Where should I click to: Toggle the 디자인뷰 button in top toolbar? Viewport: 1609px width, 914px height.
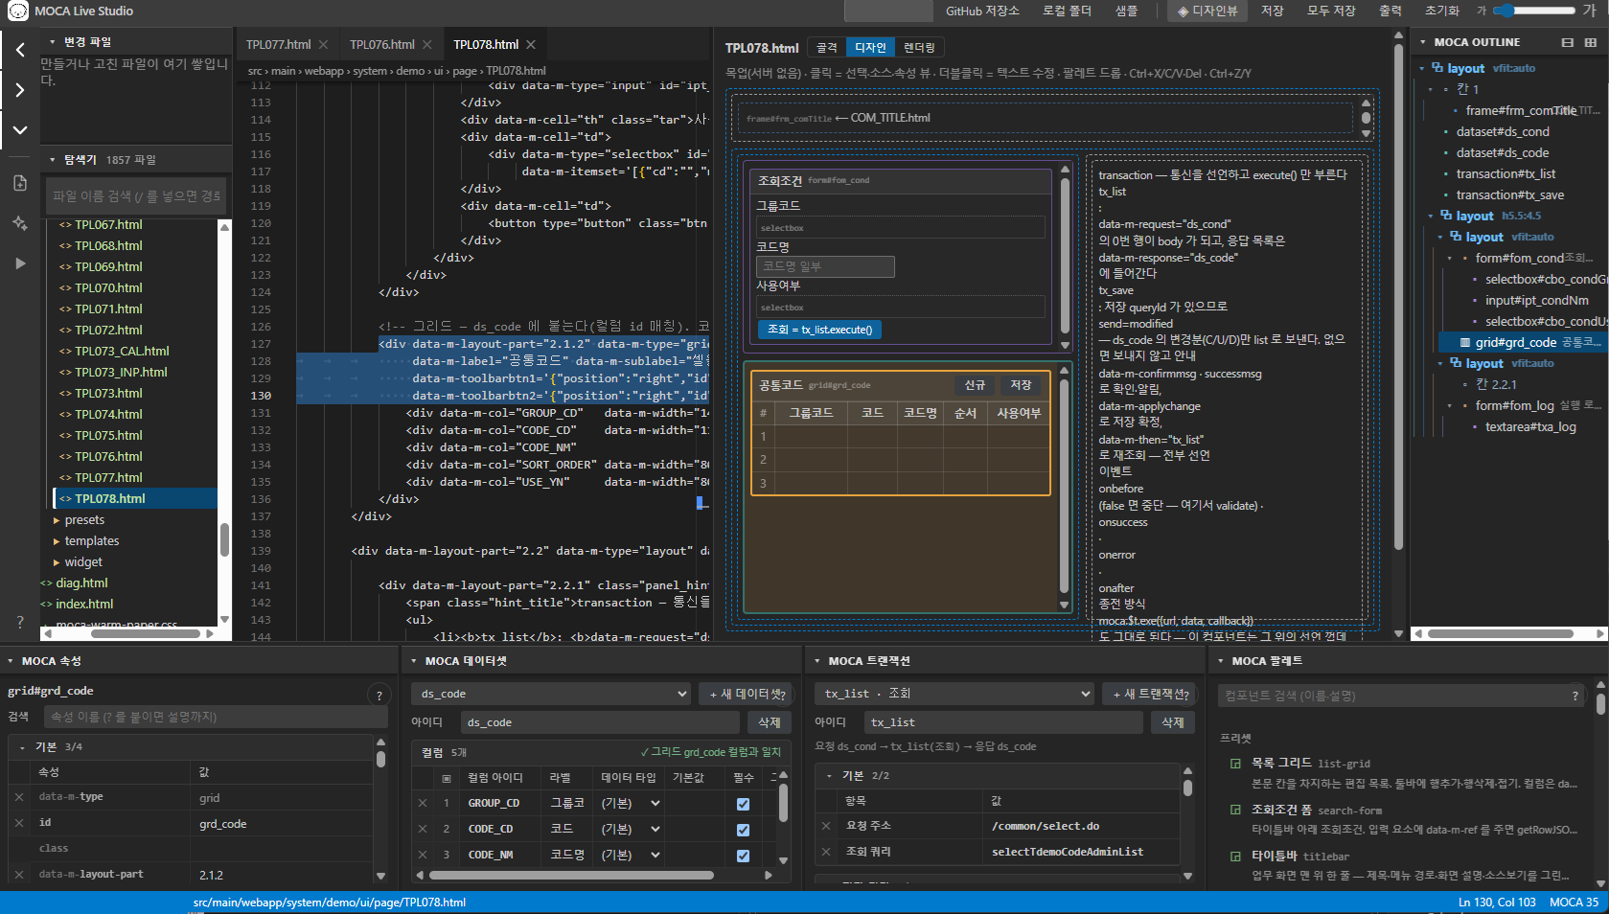pos(1207,11)
